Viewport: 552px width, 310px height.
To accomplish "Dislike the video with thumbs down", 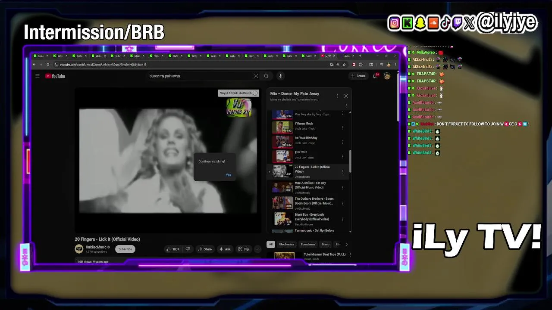I will tap(188, 249).
